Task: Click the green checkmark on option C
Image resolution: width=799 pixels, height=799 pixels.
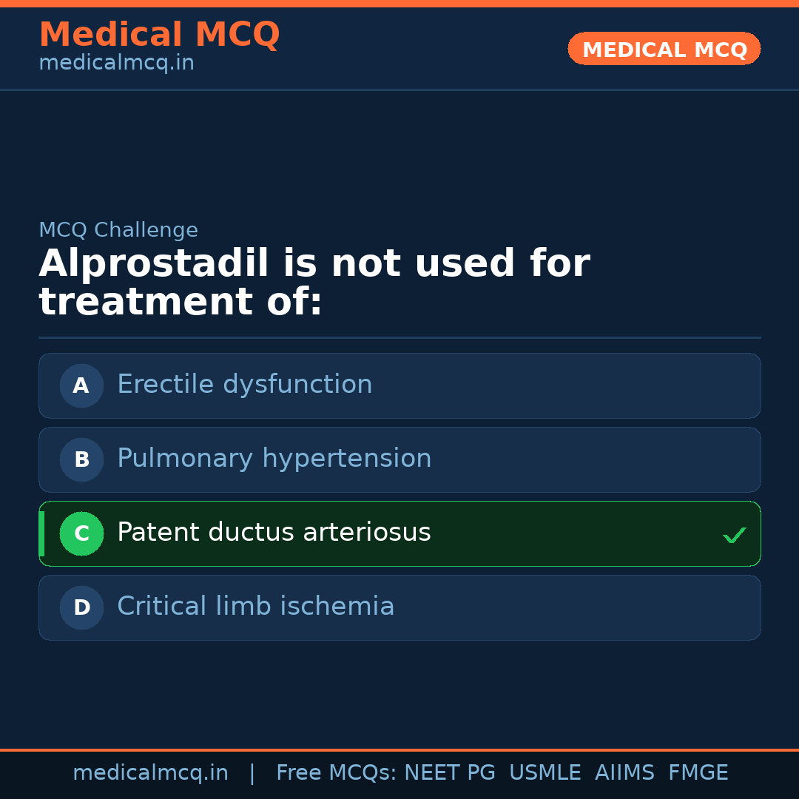Action: (734, 535)
